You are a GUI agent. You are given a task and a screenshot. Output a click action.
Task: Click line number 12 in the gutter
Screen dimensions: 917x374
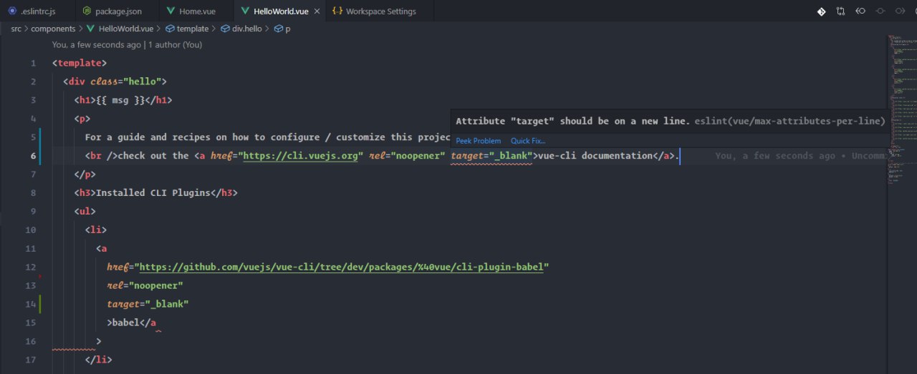pyautogui.click(x=30, y=267)
